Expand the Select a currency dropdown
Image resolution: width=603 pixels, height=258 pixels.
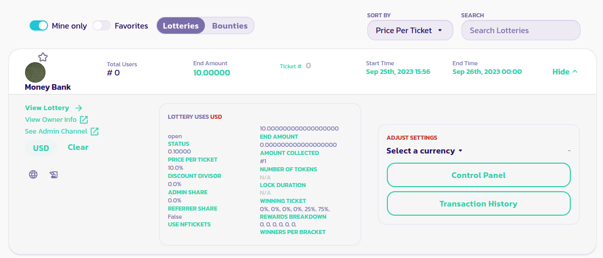(x=424, y=151)
